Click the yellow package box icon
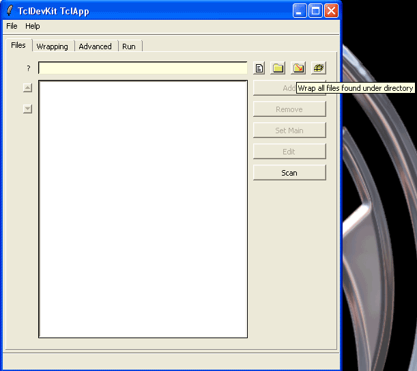417x371 pixels. [x=318, y=68]
